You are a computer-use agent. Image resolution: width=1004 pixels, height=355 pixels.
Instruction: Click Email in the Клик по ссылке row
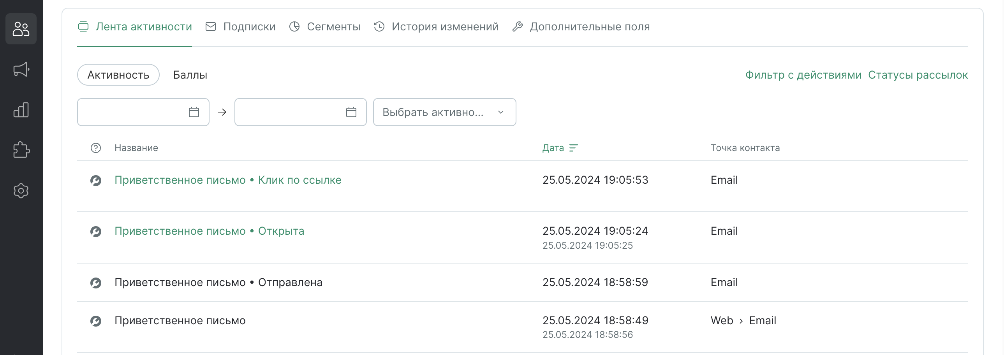[724, 180]
